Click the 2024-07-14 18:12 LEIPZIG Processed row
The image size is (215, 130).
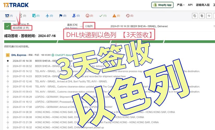pos(55,102)
